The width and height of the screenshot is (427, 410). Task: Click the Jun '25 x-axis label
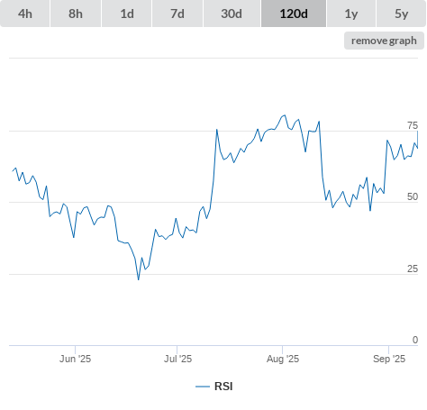click(75, 359)
